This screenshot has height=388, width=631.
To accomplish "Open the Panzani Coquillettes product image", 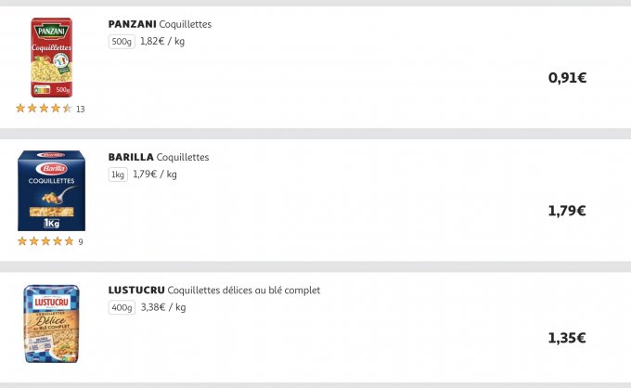I will [51, 58].
